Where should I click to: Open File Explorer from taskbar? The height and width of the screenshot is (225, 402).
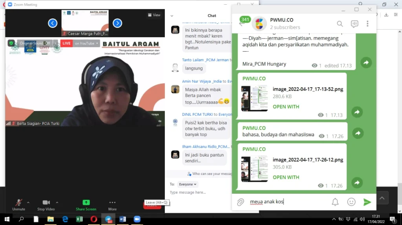point(51,219)
